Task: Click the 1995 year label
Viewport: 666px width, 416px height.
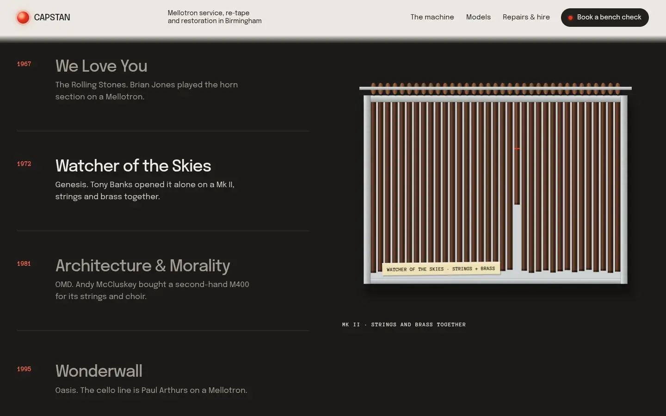Action: [24, 369]
